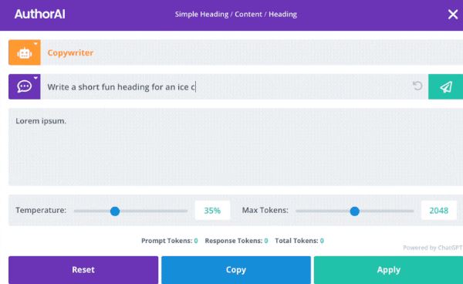Click the 35% temperature value box

[212, 211]
